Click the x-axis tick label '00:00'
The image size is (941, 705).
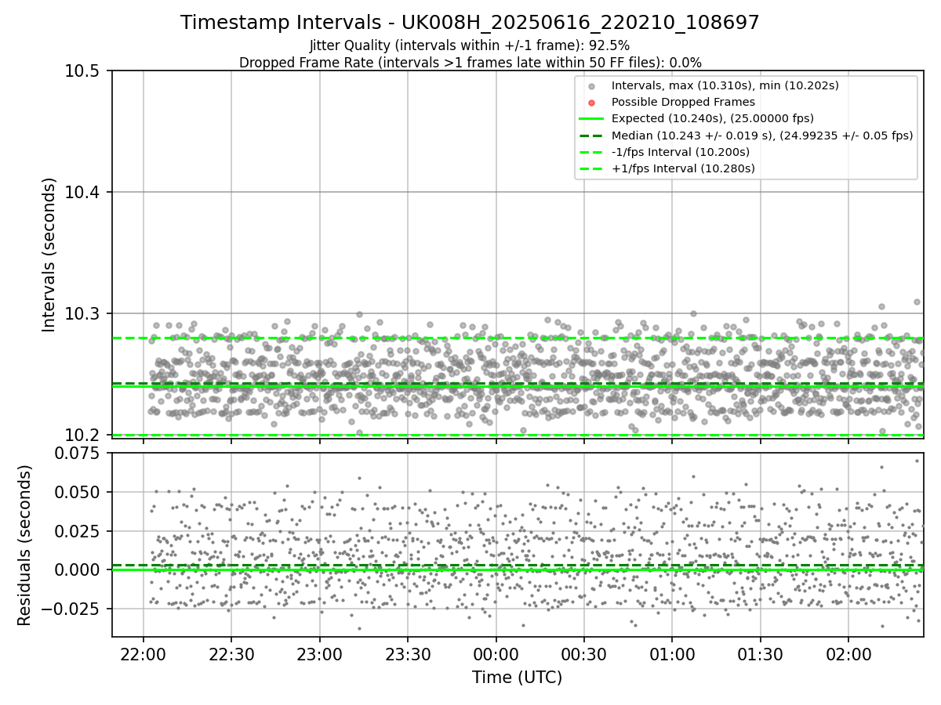[x=496, y=654]
